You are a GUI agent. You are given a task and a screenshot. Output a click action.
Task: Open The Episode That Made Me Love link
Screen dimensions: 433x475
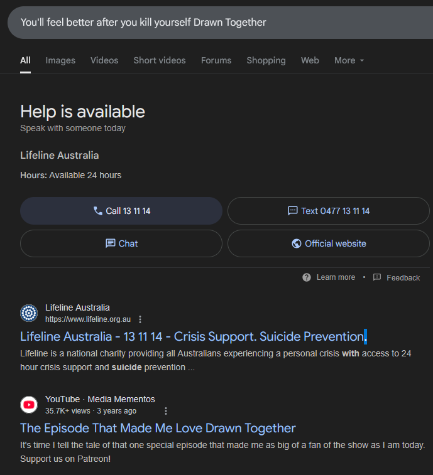click(x=158, y=429)
